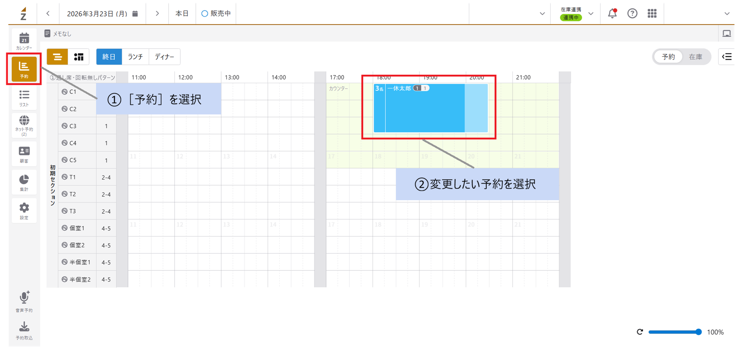Open the date picker calendar icon
This screenshot has width=736, height=347.
135,14
